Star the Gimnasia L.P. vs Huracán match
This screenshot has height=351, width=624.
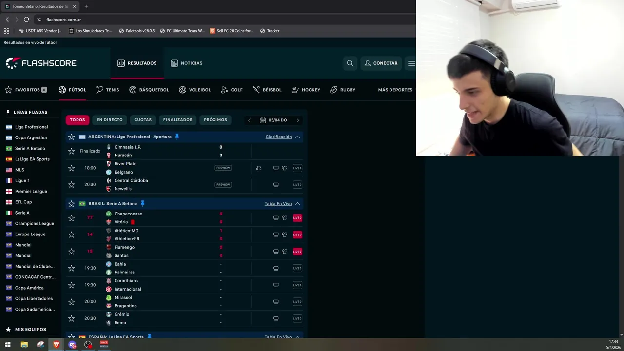[72, 151]
